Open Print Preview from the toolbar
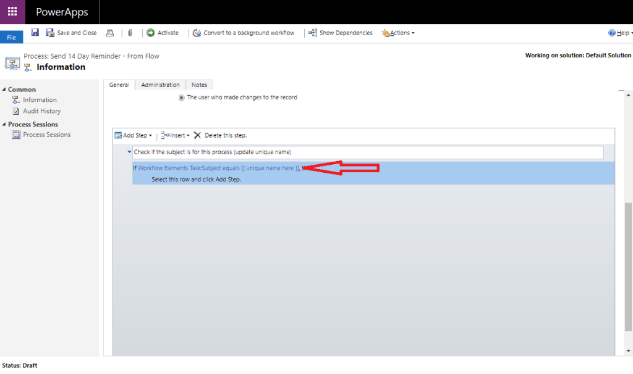633x374 pixels. click(x=109, y=32)
